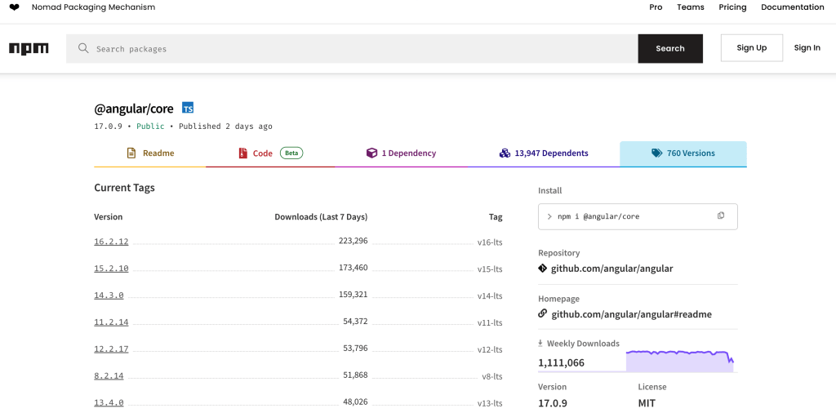Open version 8.2.14 link

point(109,375)
